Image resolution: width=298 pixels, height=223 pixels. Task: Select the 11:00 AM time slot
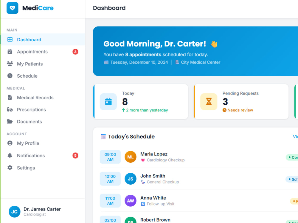pos(110,201)
